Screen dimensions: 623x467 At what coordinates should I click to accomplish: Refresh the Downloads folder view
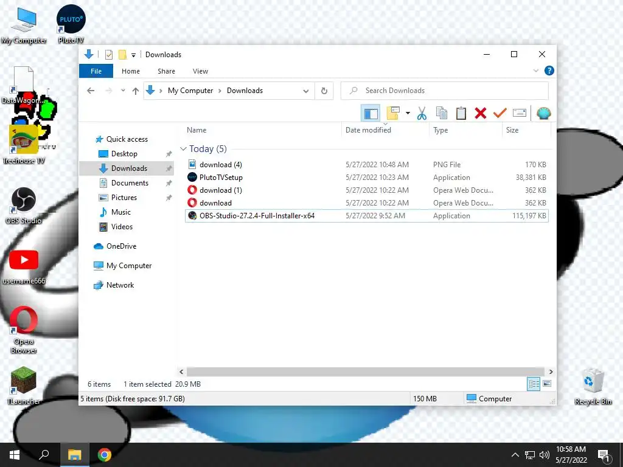click(x=324, y=91)
